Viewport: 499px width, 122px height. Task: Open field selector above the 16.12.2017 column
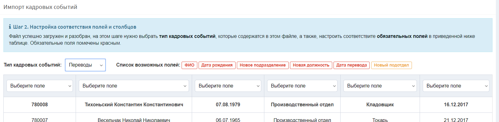coord(456,86)
